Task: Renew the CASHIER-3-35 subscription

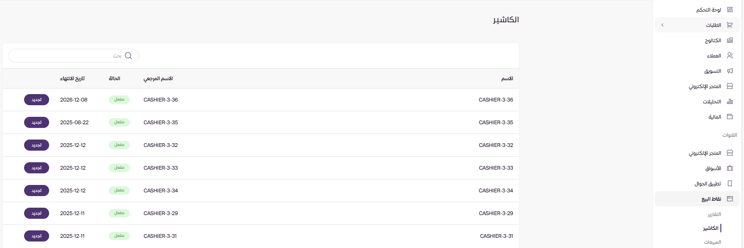Action: click(x=37, y=122)
